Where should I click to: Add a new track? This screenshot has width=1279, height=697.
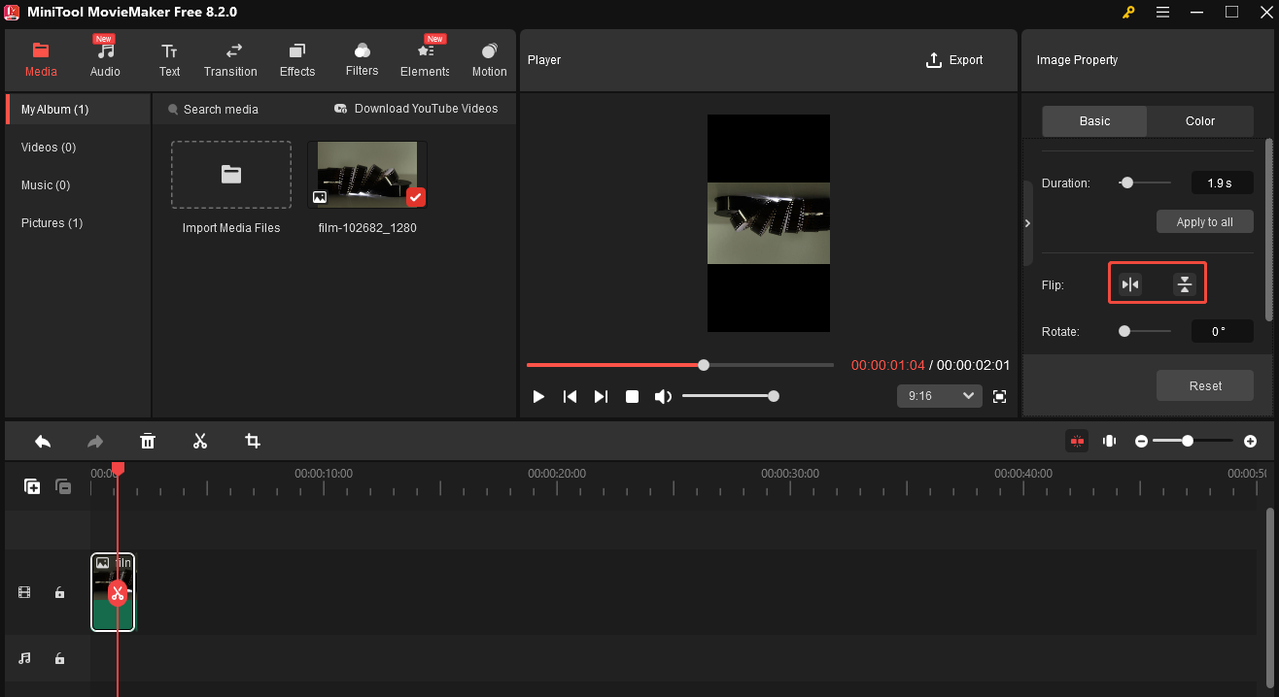pos(32,486)
